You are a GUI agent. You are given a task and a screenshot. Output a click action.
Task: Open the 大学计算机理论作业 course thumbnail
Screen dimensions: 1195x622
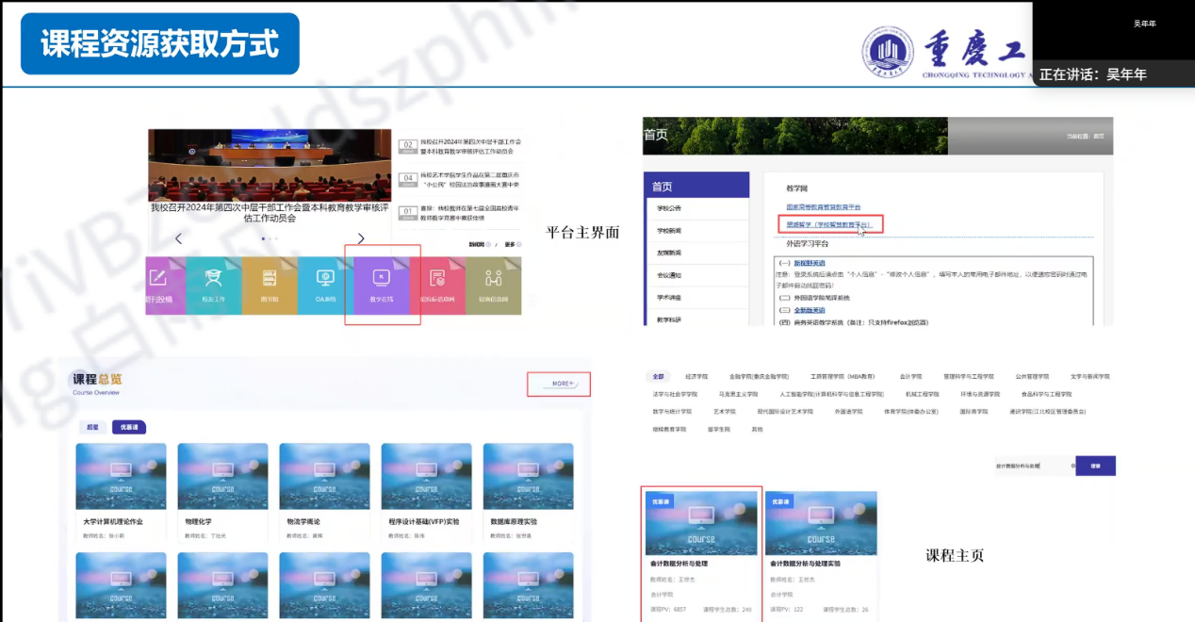(122, 477)
